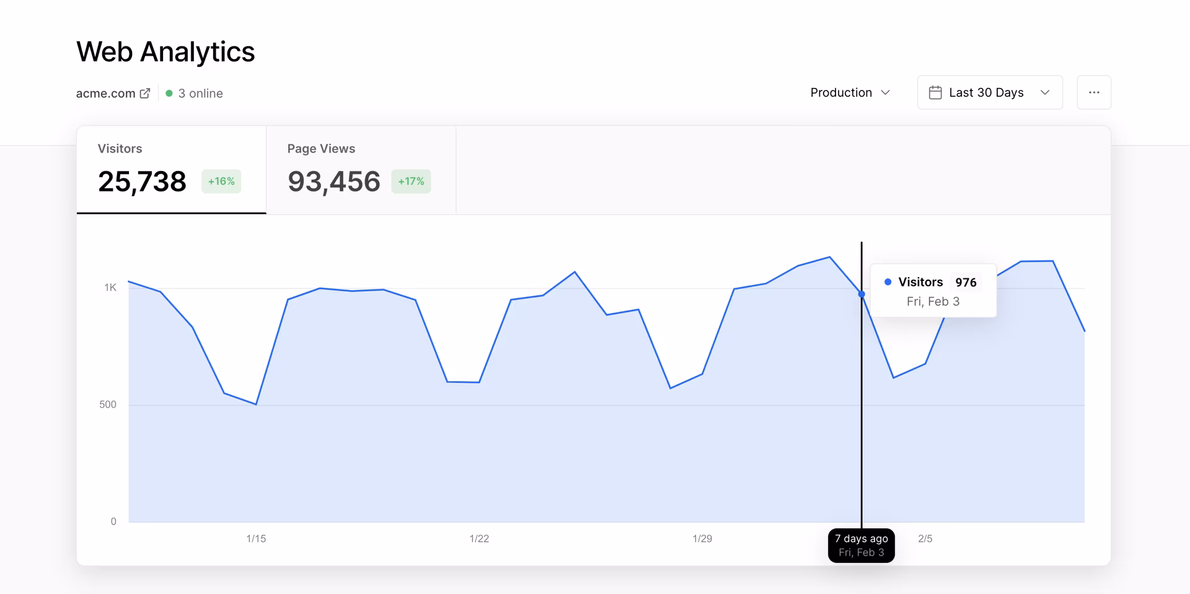Click the blue Visitors legend dot in tooltip
The width and height of the screenshot is (1190, 594).
(x=888, y=282)
